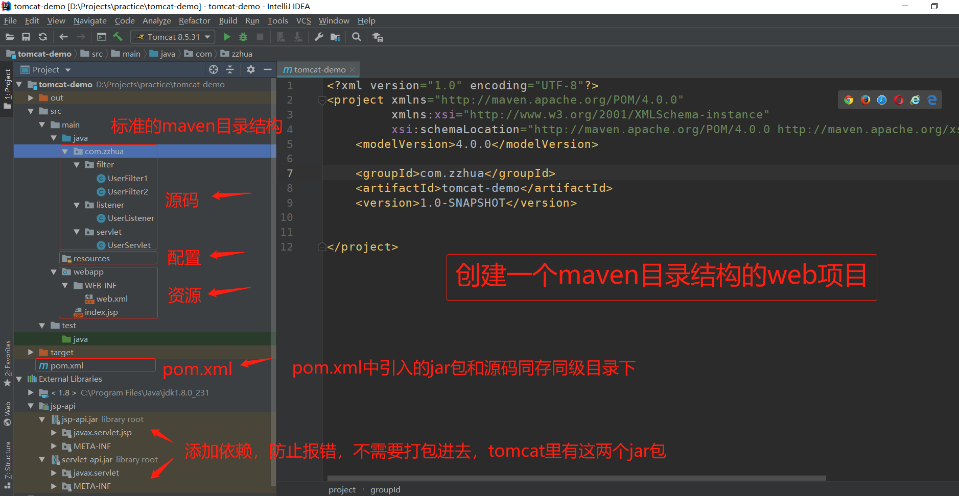The height and width of the screenshot is (496, 959).
Task: Open file using the toolbar Open icon
Action: [10, 37]
